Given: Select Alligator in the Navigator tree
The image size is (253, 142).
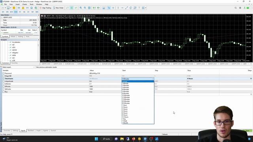Looking at the screenshot, I should pyautogui.click(x=15, y=52).
